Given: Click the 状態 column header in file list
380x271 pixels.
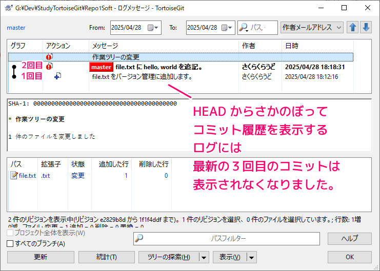Looking at the screenshot, I should click(x=79, y=164).
